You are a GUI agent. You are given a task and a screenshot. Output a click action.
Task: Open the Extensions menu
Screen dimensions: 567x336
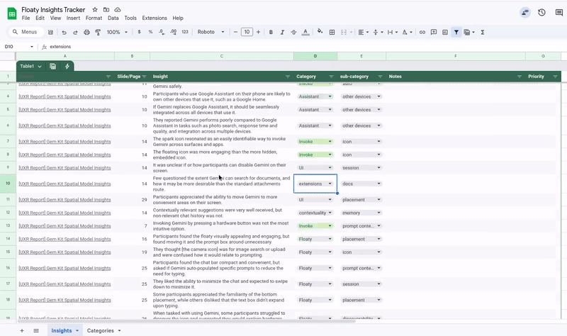(155, 18)
